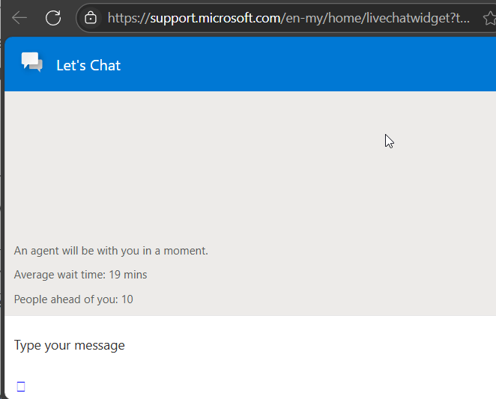
Task: Click the "Type your message" input field
Action: (x=225, y=345)
